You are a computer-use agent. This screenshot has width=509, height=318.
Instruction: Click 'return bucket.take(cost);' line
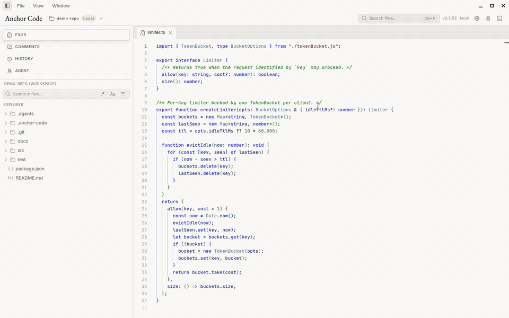(x=207, y=272)
